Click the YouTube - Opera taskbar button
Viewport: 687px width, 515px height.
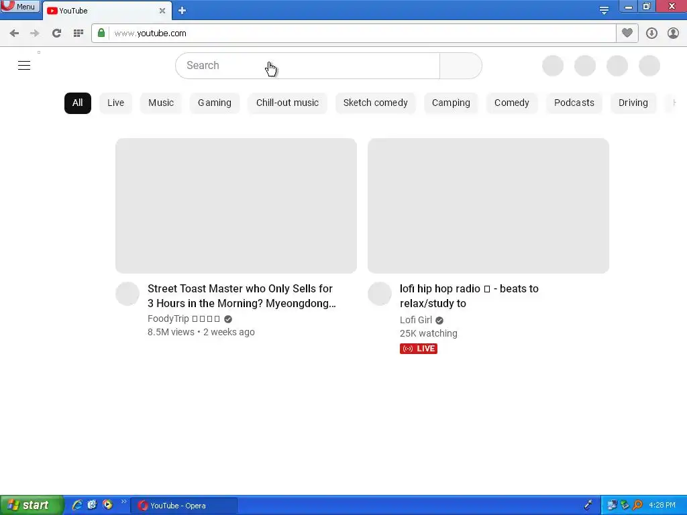(x=184, y=506)
